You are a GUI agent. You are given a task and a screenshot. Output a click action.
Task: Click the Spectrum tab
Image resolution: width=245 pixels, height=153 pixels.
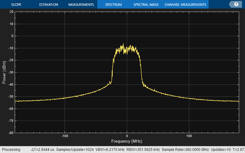pos(113,5)
